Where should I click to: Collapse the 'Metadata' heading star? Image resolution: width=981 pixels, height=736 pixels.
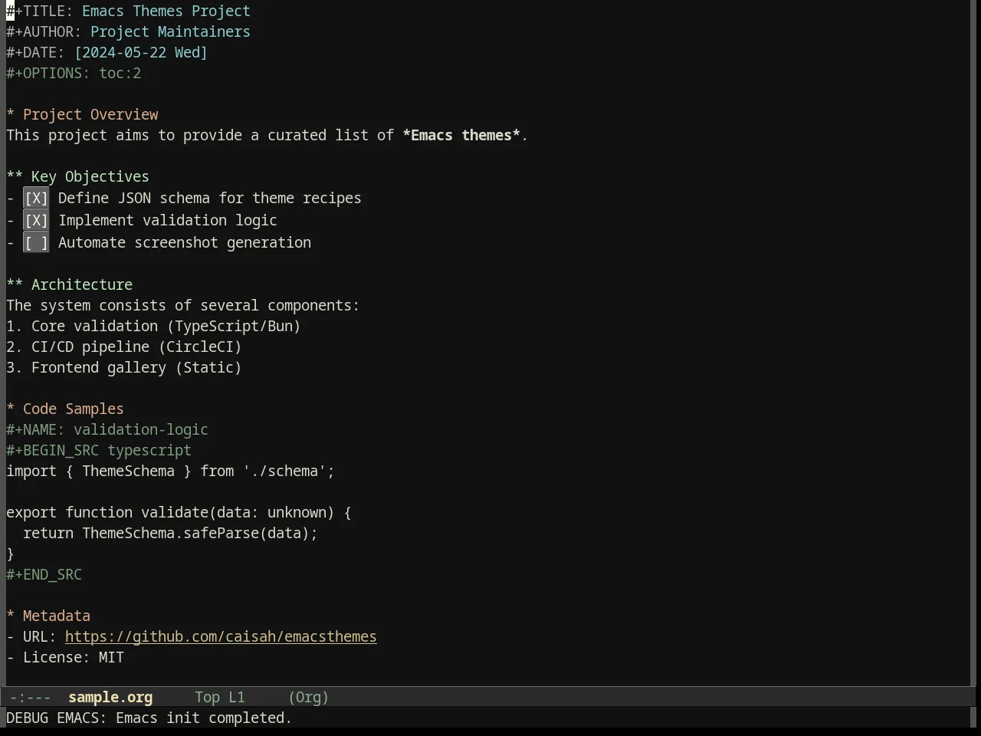[11, 616]
